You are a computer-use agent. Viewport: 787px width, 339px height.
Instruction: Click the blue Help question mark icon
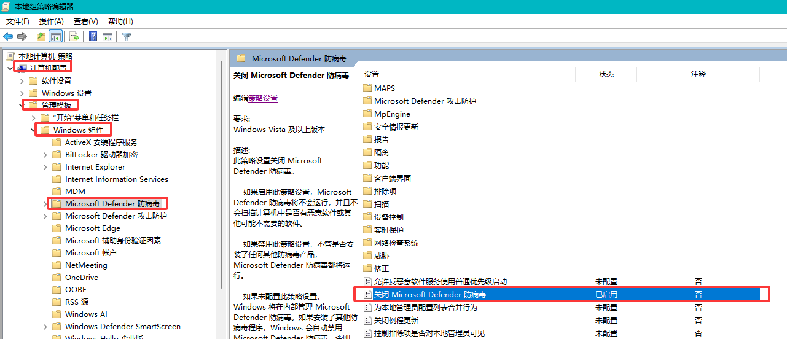(x=93, y=36)
